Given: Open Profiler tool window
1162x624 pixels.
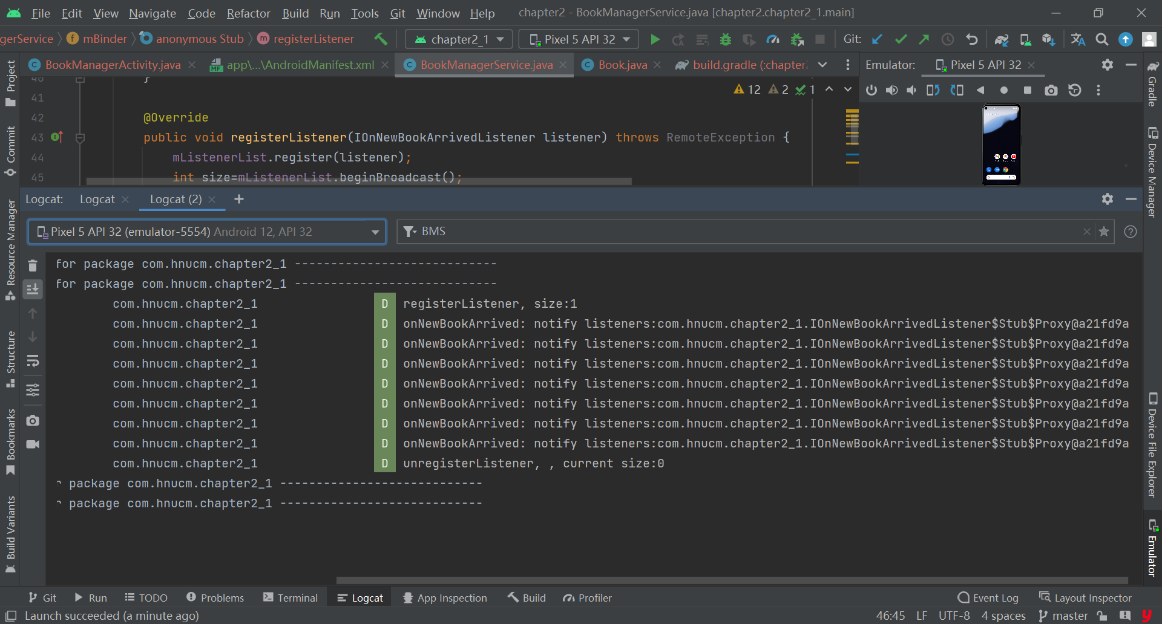Looking at the screenshot, I should click(x=588, y=598).
